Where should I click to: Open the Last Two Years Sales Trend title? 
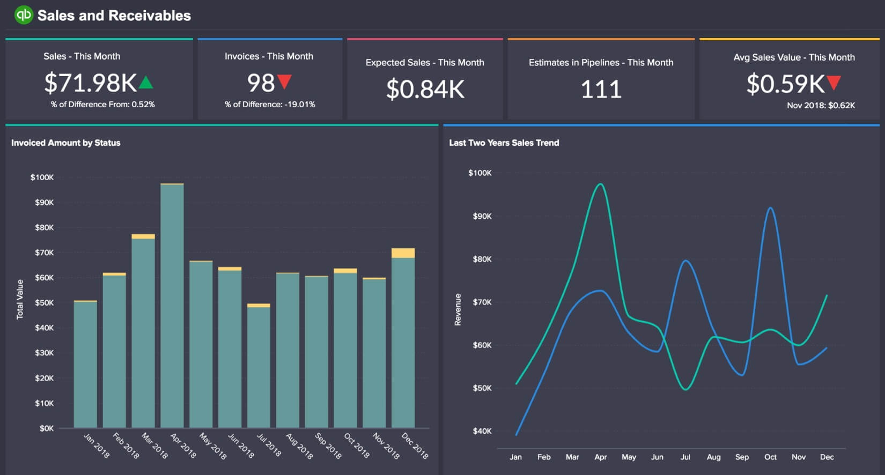(x=504, y=143)
